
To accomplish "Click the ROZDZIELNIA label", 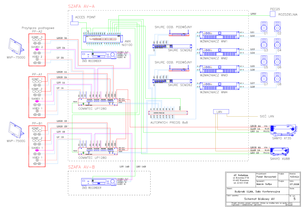I will tap(288, 15).
